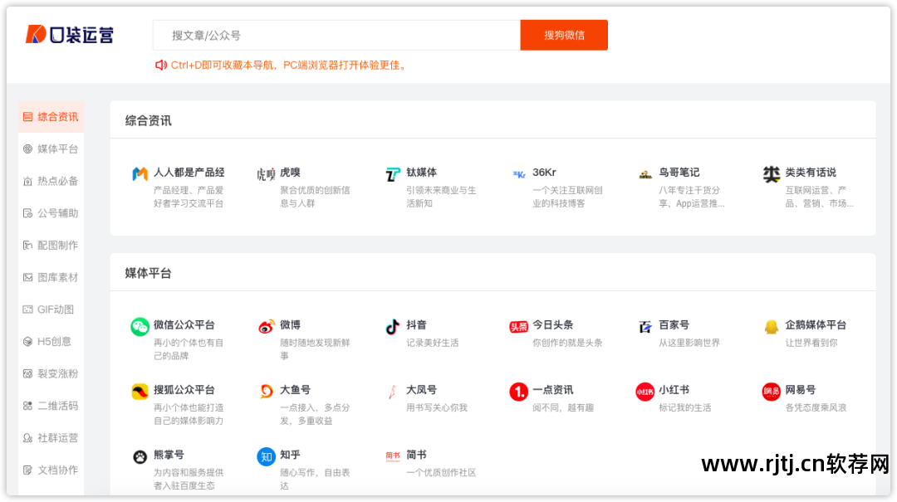This screenshot has width=897, height=502.
Task: Select the 微信公众平台 green icon
Action: 141,325
